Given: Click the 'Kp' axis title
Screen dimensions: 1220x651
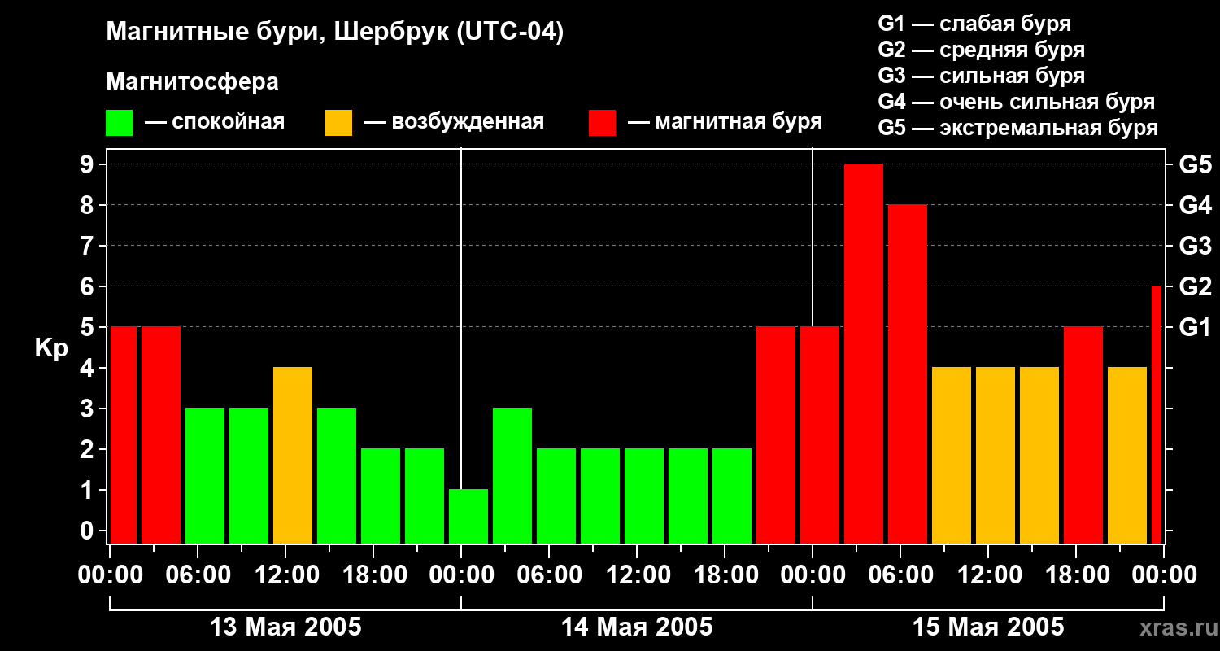Looking at the screenshot, I should pos(51,348).
